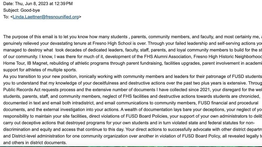262x147 pixels.
Task: Click the 'Subject:' header label
Action: (x=11, y=10)
